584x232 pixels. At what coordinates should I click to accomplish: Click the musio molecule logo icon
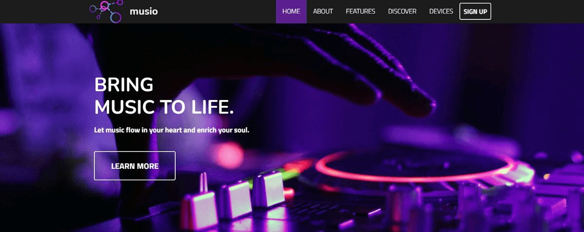(x=106, y=11)
